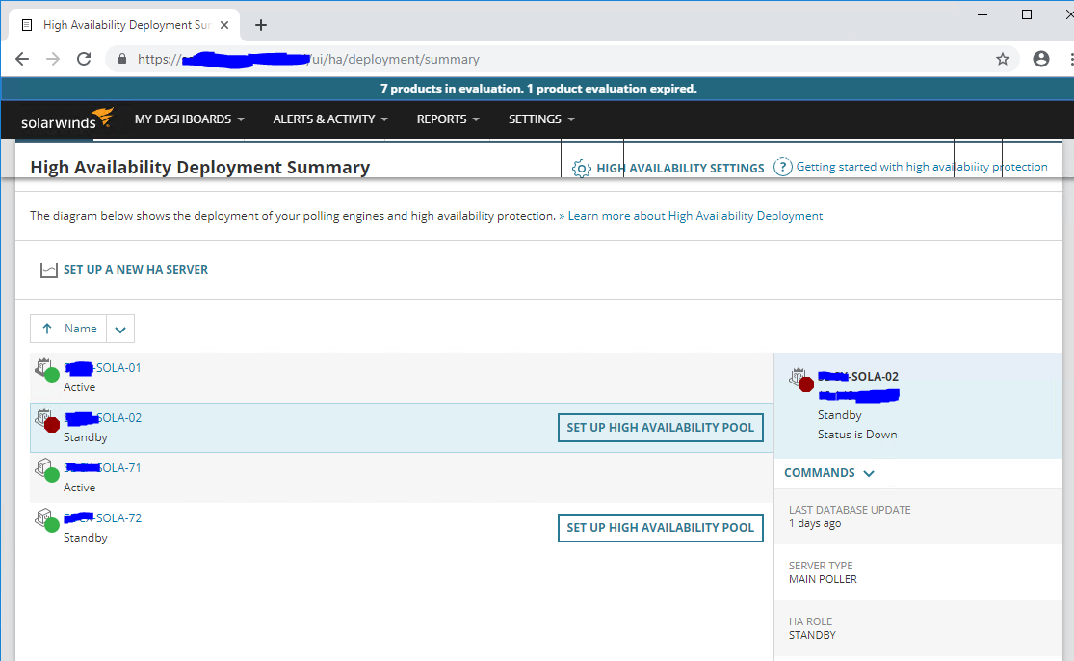Click 'LAST DATABASE UPDATE' label
The image size is (1074, 661).
[850, 510]
